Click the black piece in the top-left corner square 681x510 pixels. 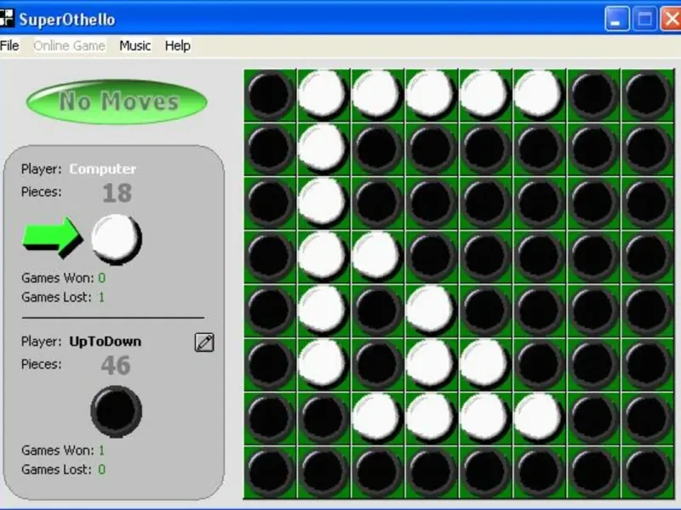tap(270, 95)
